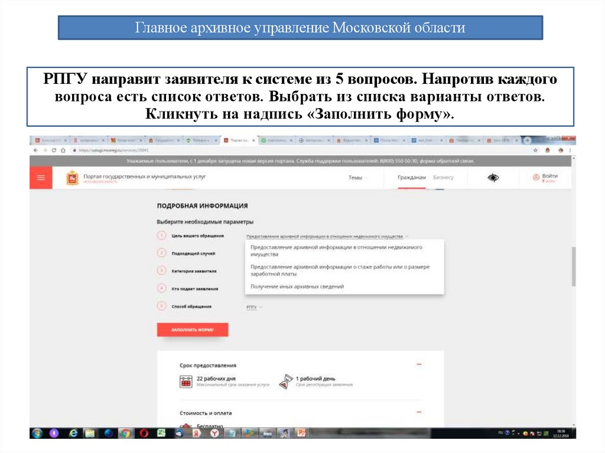This screenshot has height=453, width=605.
Task: Open PowerPoint from the taskbar
Action: pyautogui.click(x=301, y=434)
